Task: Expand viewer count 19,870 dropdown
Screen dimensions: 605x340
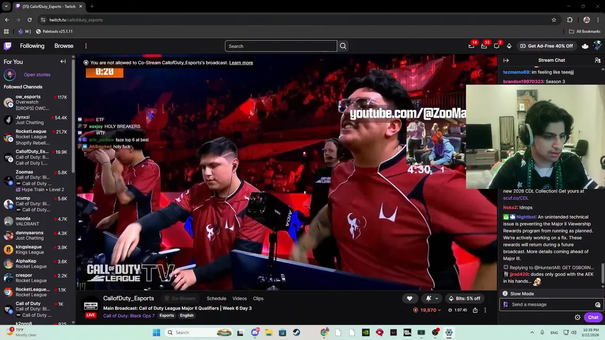Action: 427,310
